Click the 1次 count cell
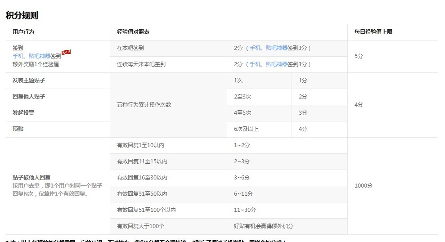445x242 pixels. (259, 81)
